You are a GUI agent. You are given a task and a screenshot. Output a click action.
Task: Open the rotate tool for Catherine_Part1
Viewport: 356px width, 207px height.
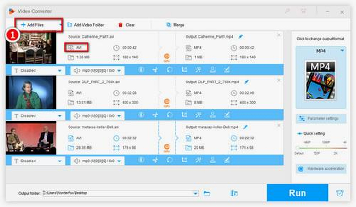click(169, 69)
